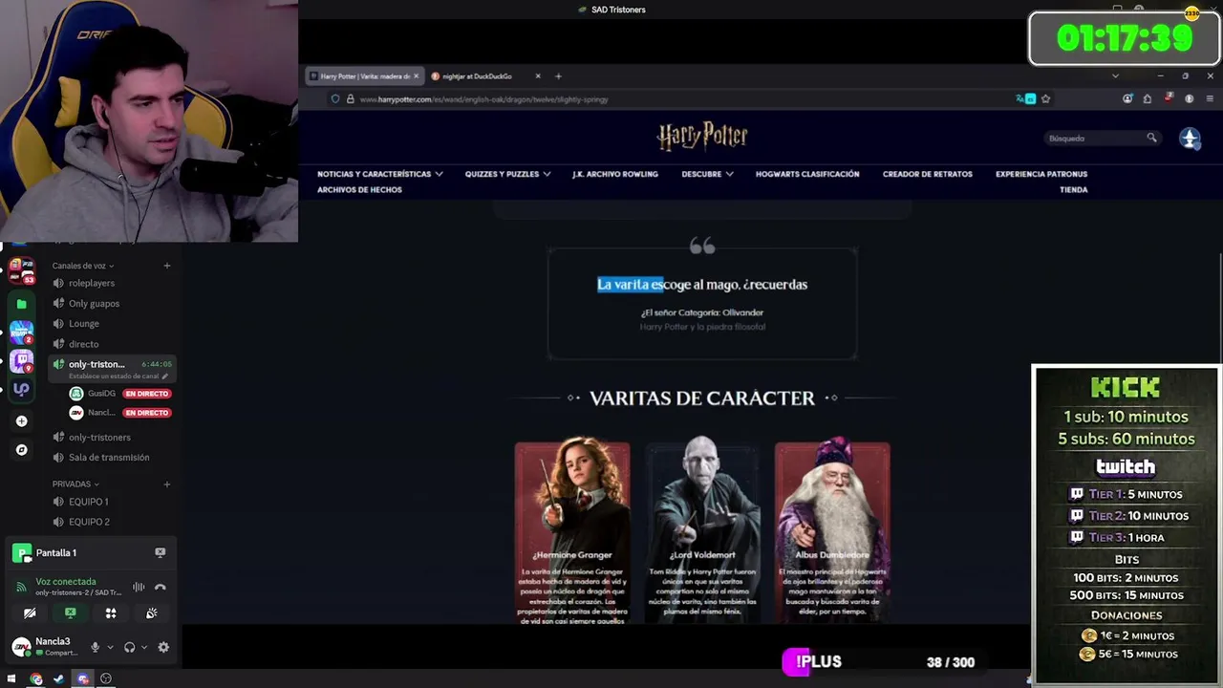Expand the Descubre menu

707,174
